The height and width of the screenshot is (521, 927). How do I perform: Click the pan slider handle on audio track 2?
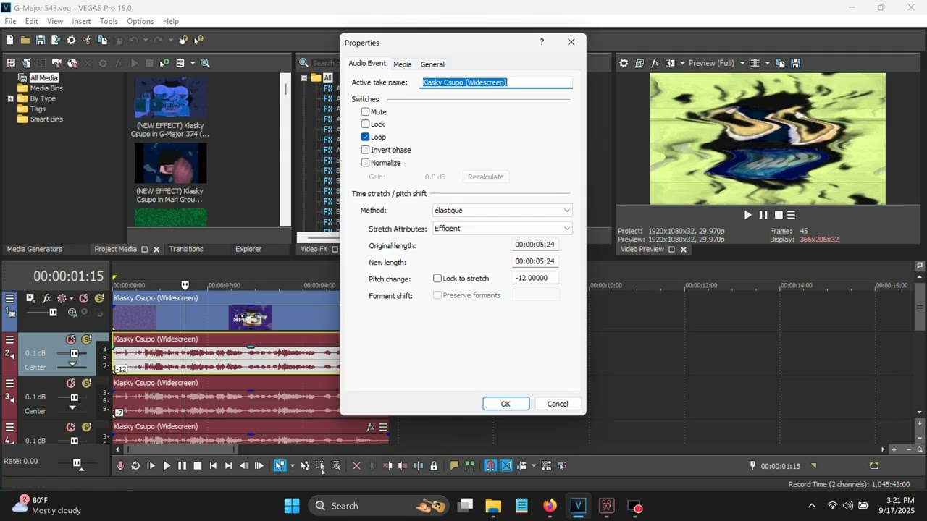point(72,365)
